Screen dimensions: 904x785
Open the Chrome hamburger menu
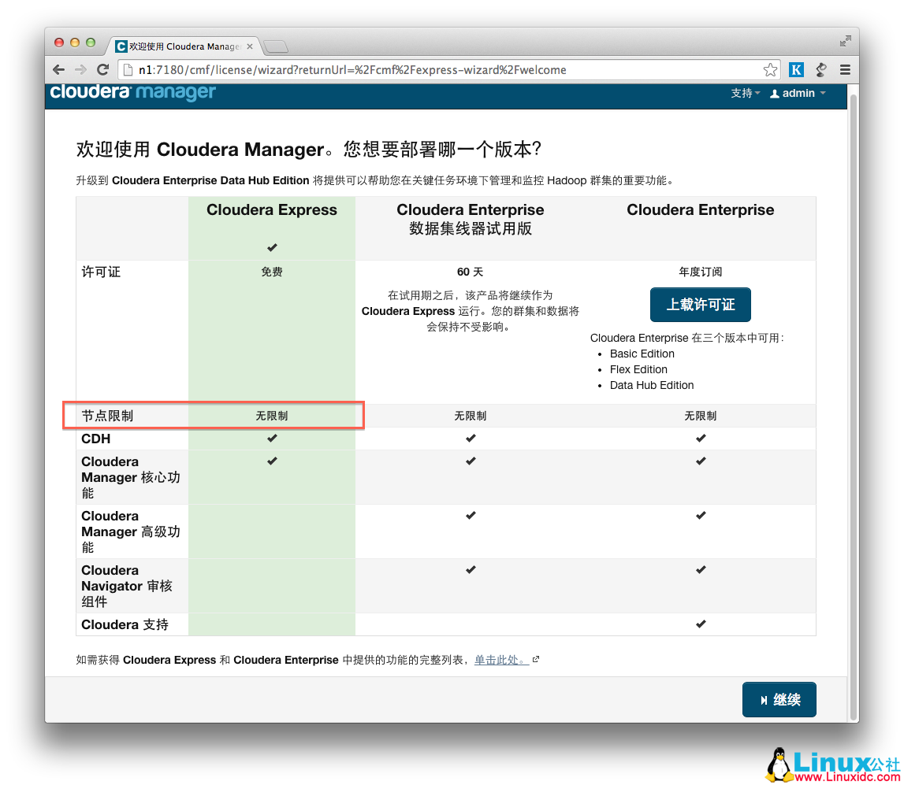[844, 69]
